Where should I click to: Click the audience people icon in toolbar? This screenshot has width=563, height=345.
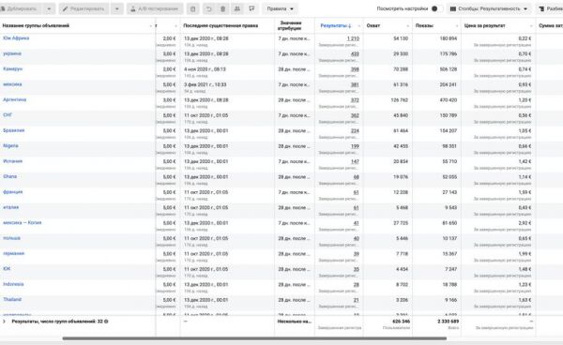(x=237, y=8)
